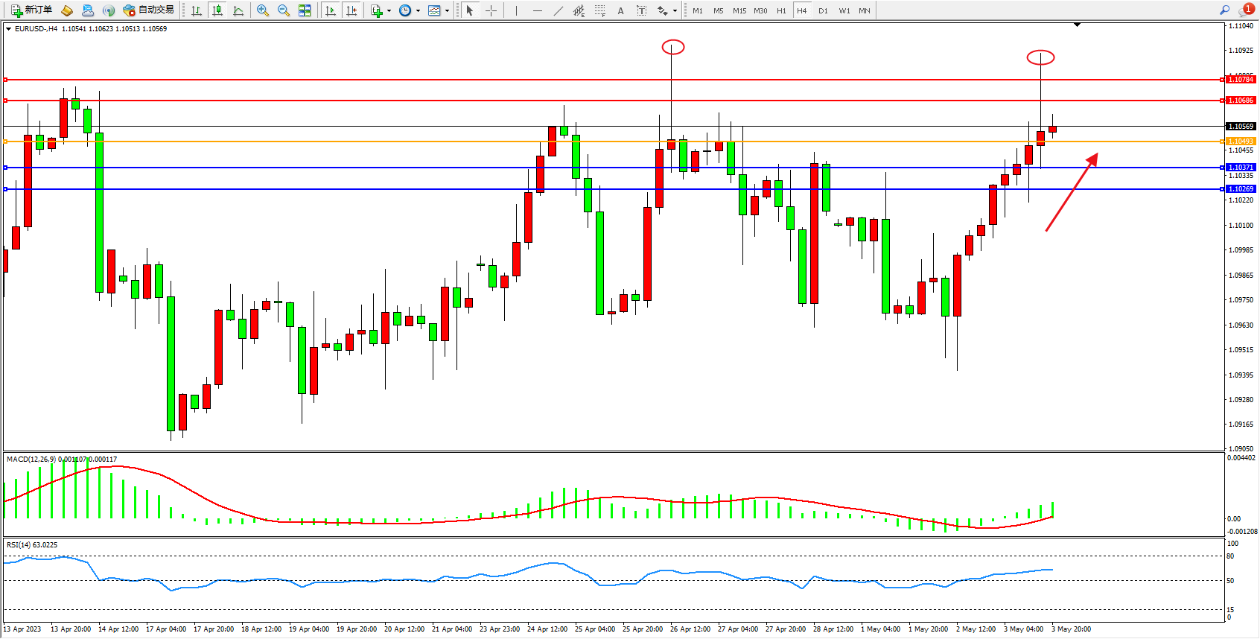The height and width of the screenshot is (639, 1260).
Task: Open the Periods clock dropdown arrow
Action: pos(418,11)
